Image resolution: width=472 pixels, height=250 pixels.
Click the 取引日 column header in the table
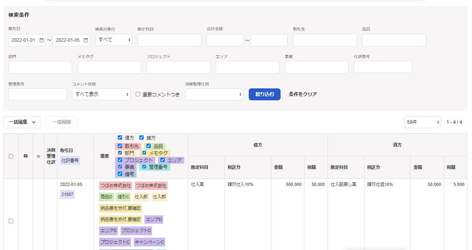point(66,150)
